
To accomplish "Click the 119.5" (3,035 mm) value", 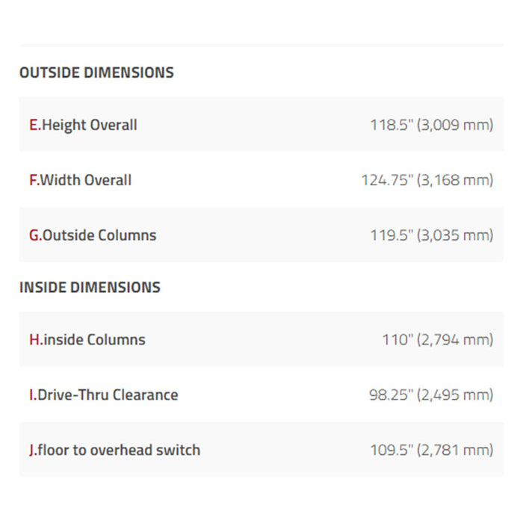I will [432, 235].
